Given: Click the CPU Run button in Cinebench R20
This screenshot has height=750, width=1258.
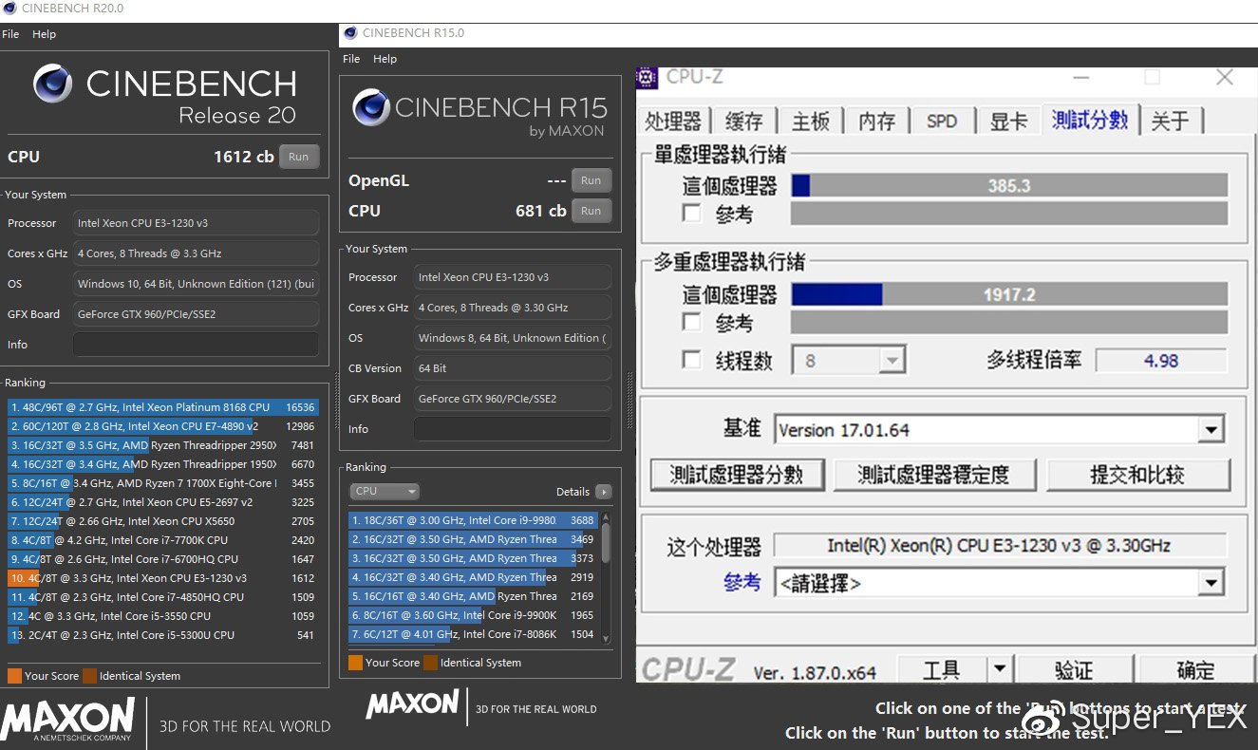Looking at the screenshot, I should tap(298, 156).
